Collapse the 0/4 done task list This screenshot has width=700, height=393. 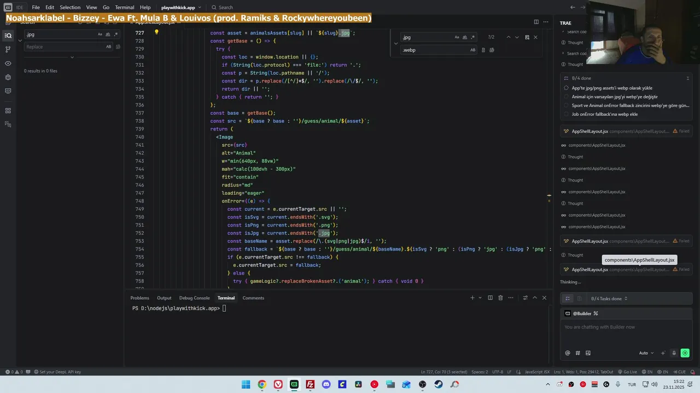point(687,78)
